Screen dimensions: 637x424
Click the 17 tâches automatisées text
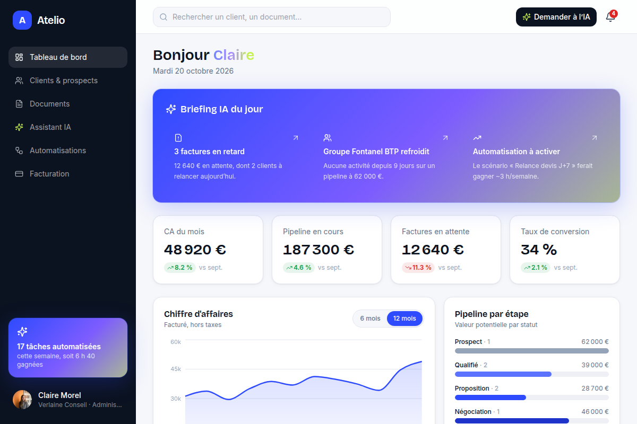[59, 347]
